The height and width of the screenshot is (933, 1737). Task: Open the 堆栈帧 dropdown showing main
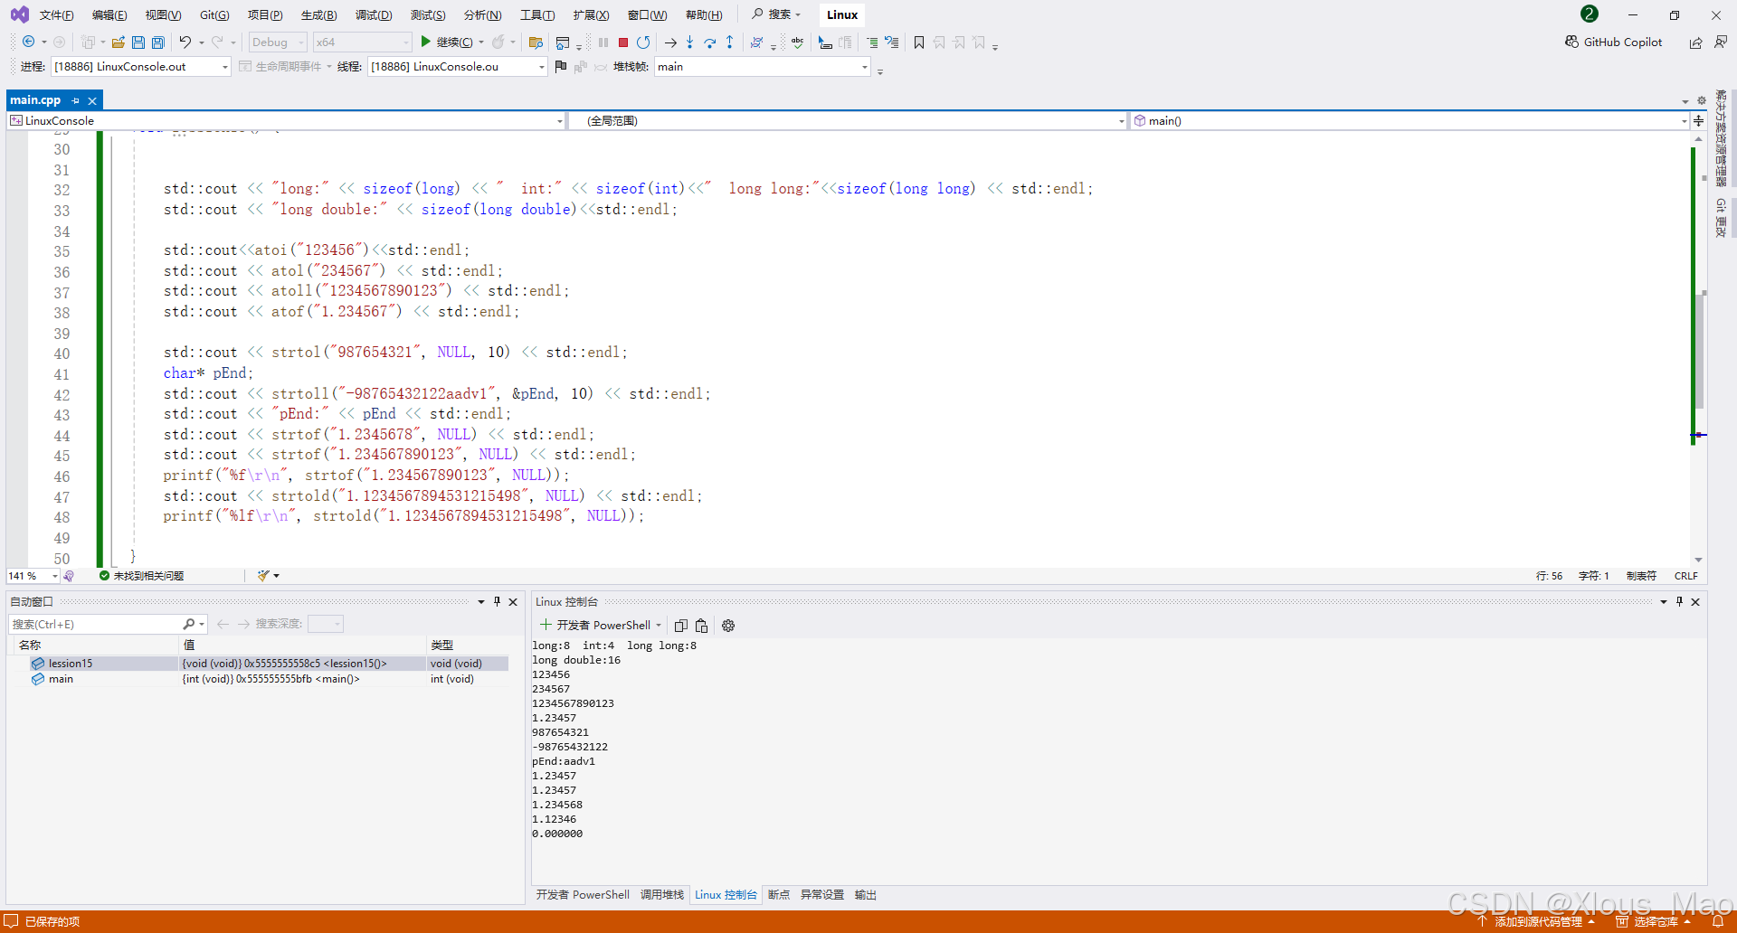coord(865,66)
